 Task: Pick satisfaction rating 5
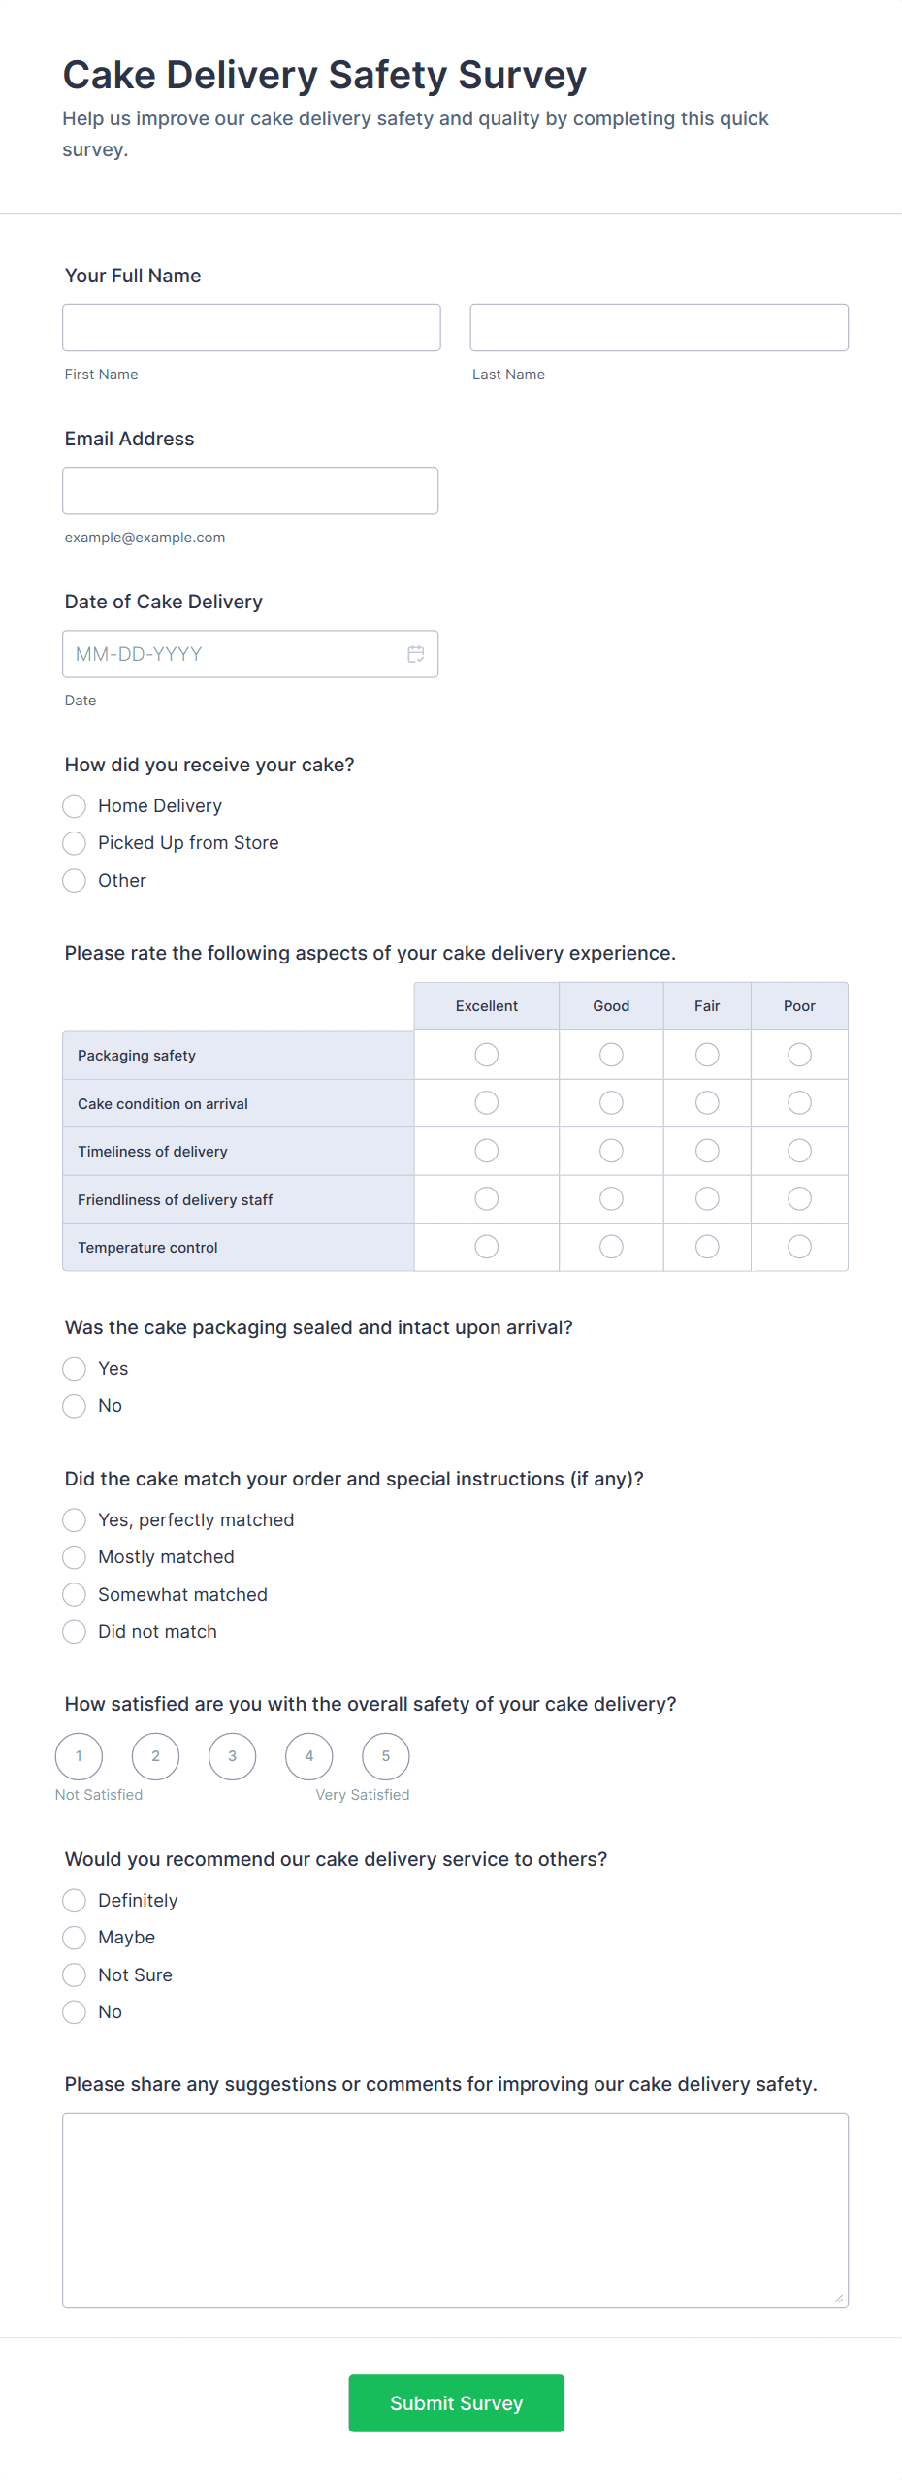(386, 1756)
